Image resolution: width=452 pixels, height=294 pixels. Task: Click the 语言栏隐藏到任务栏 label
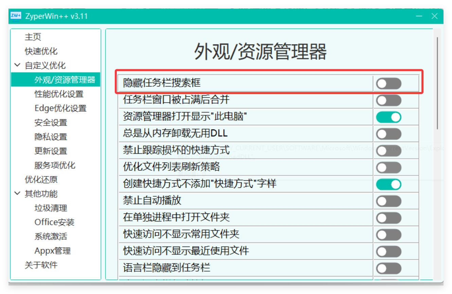pos(167,268)
